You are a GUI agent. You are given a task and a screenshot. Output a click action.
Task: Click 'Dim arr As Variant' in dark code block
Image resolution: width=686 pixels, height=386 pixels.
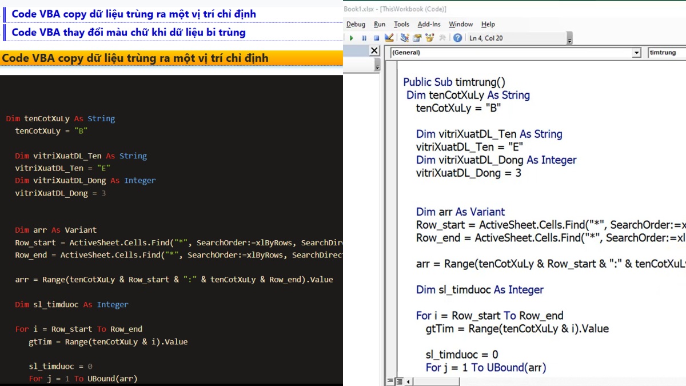[x=56, y=230]
